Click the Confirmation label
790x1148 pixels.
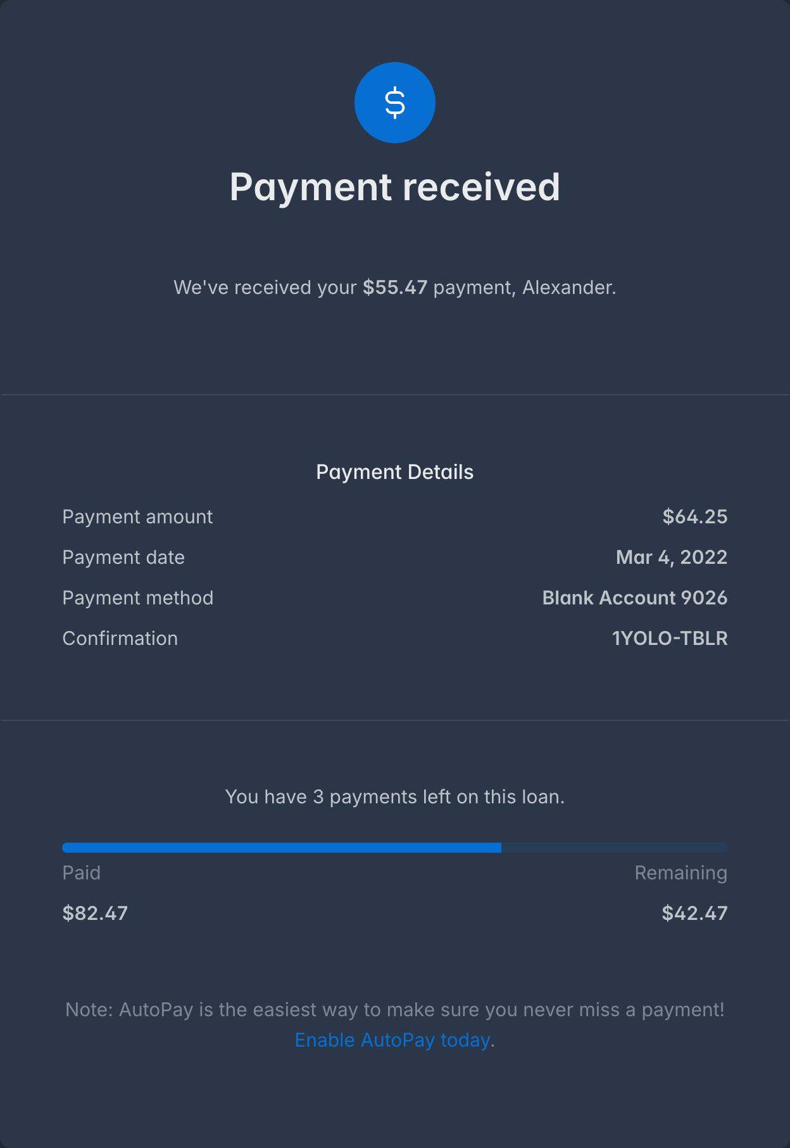pos(120,639)
